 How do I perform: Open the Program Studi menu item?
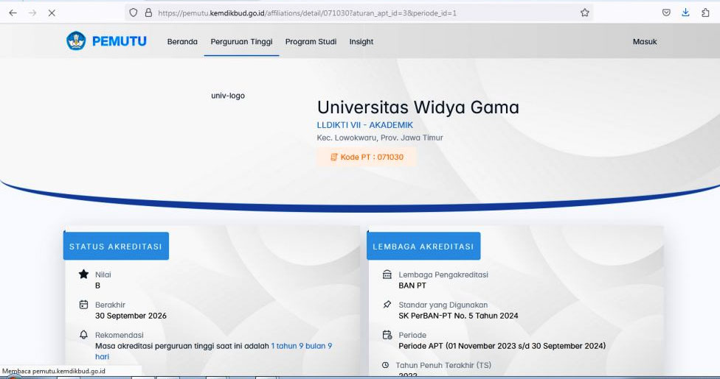[311, 42]
